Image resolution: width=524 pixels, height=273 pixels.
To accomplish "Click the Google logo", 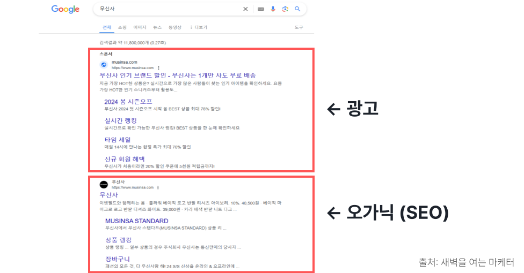I will pyautogui.click(x=65, y=9).
